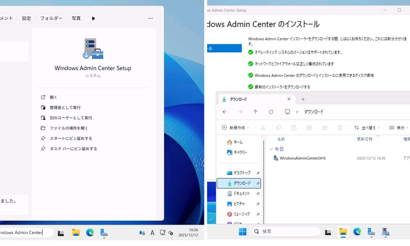The image size is (410, 246).
Task: Click the search box with Windows Admin Center text
Action: click(26, 233)
